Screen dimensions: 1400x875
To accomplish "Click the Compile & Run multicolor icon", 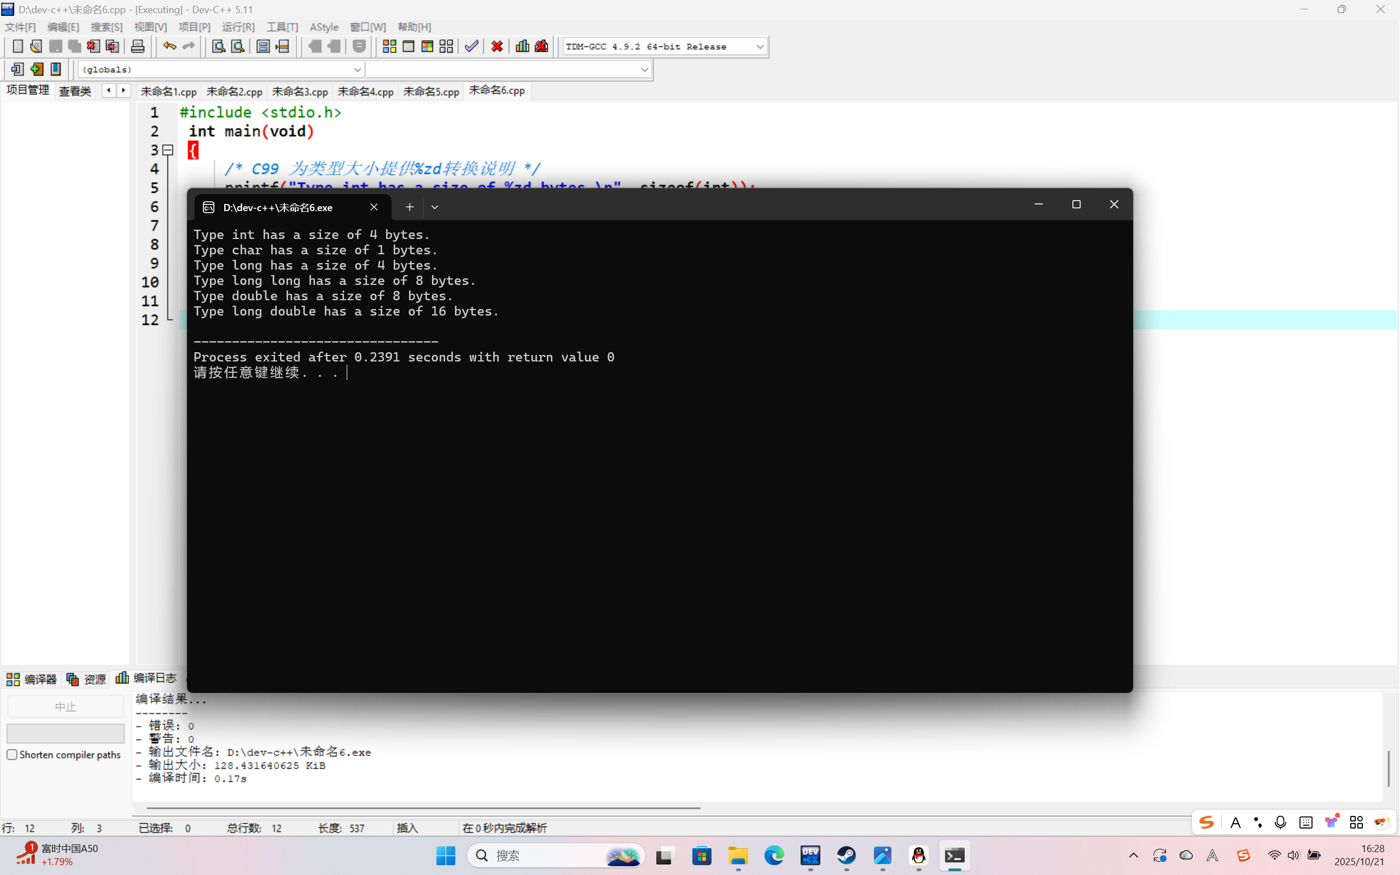I will pyautogui.click(x=427, y=46).
